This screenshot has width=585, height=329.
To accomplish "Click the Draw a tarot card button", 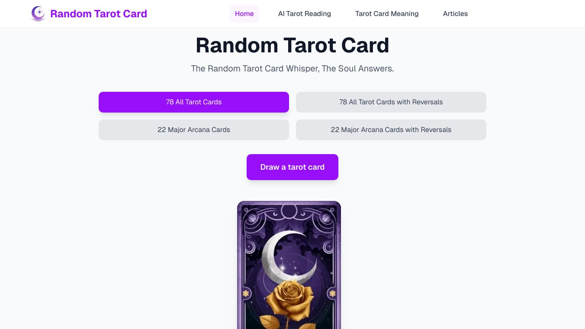I will click(x=292, y=167).
